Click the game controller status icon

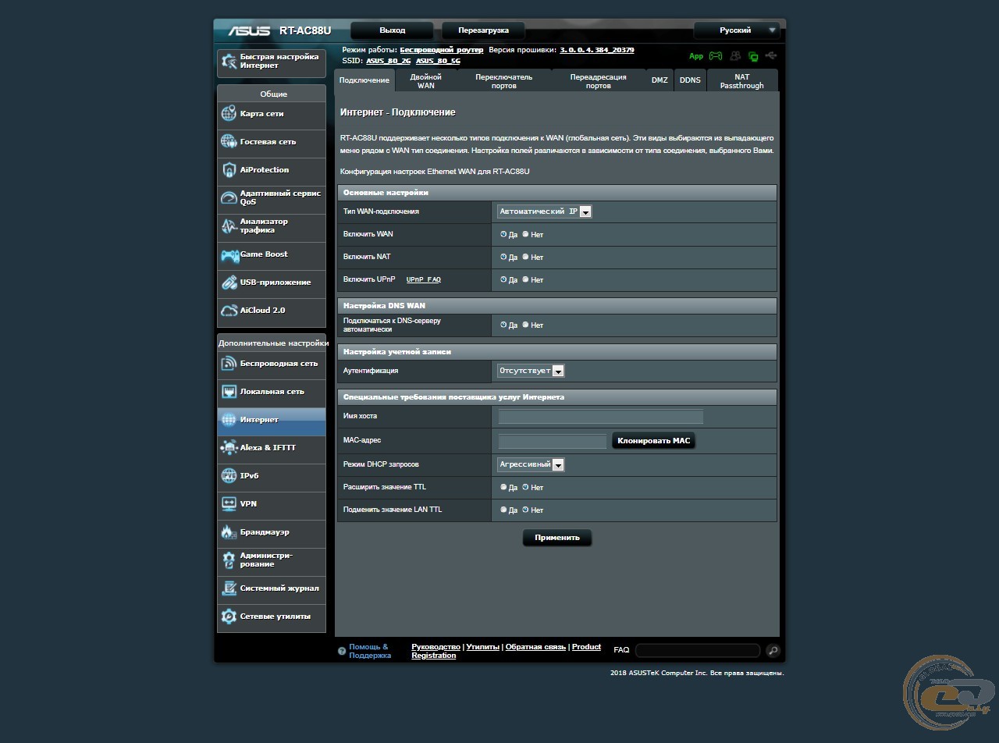point(716,56)
